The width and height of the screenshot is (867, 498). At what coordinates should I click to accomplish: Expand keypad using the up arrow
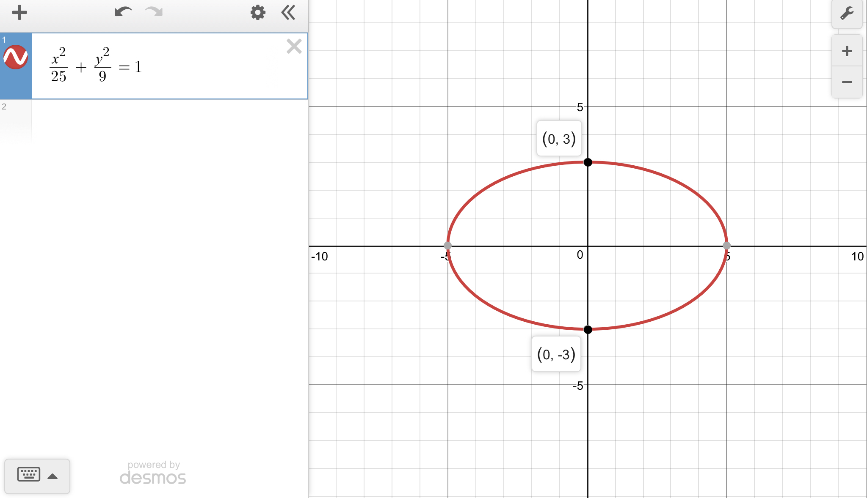click(x=52, y=476)
